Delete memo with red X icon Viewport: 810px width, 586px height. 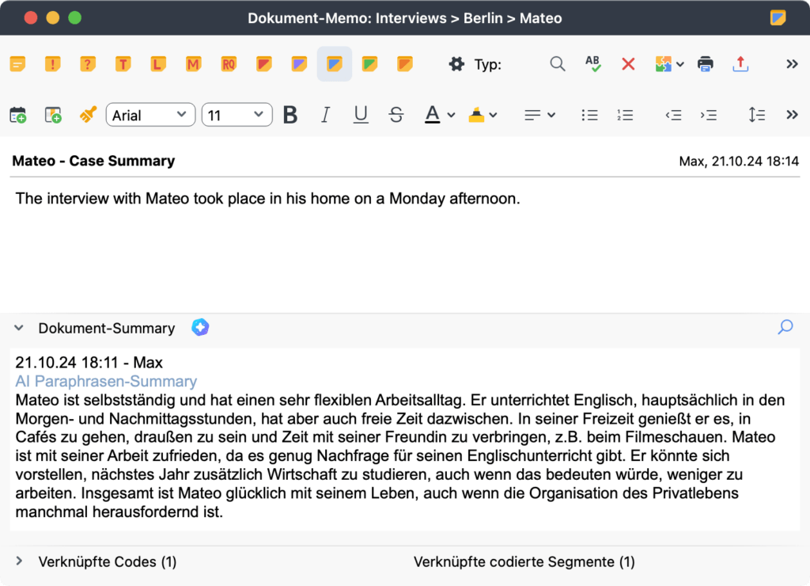click(628, 64)
